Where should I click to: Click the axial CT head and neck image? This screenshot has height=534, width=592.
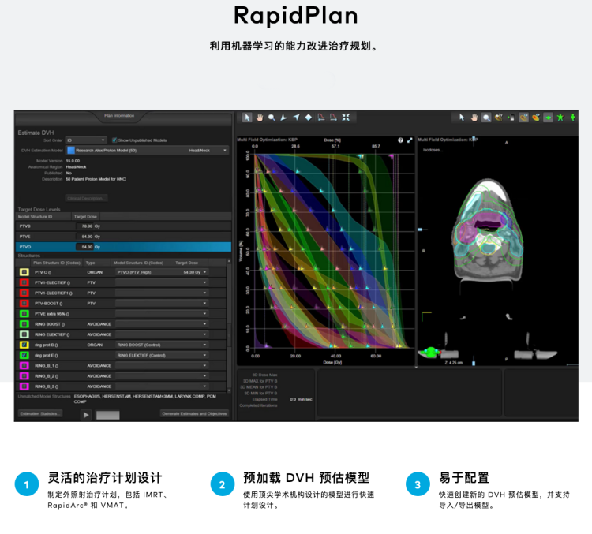pyautogui.click(x=488, y=230)
